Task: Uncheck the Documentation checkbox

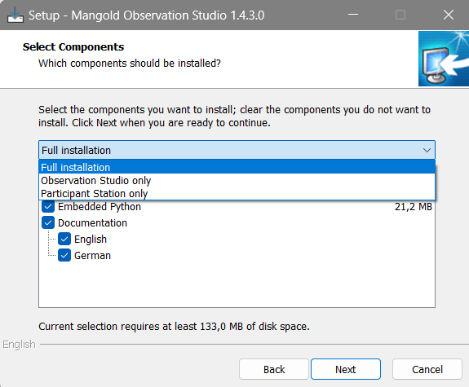Action: click(x=48, y=223)
